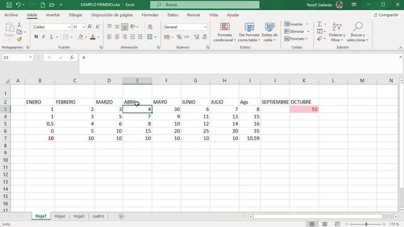Apply red font color with the A
This screenshot has height=227, width=404.
pos(93,37)
